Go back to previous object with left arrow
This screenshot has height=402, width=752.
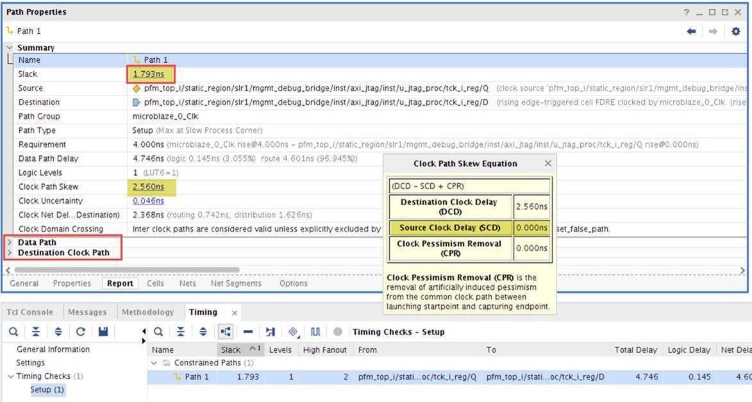691,31
